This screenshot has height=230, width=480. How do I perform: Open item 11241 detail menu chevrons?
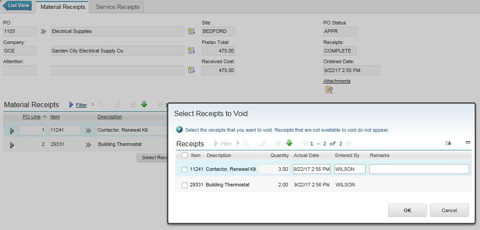point(88,131)
